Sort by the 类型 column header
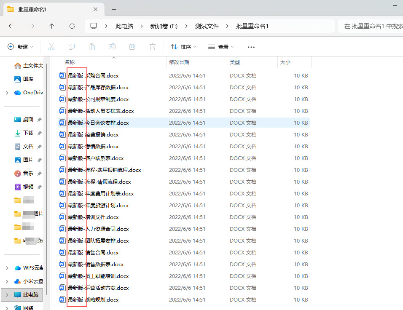The image size is (403, 310). coord(235,62)
